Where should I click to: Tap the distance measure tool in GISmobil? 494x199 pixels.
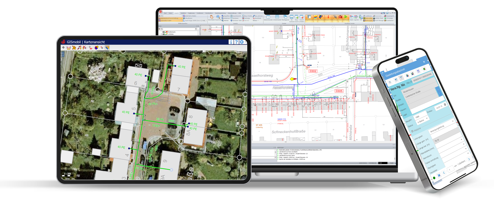(x=69, y=48)
